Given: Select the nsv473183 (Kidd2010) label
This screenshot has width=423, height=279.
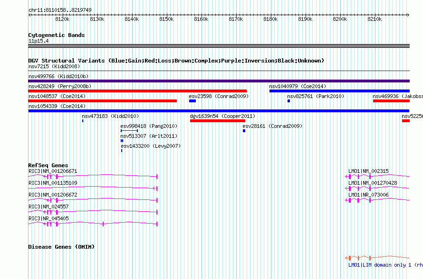Looking at the screenshot, I should tap(110, 116).
